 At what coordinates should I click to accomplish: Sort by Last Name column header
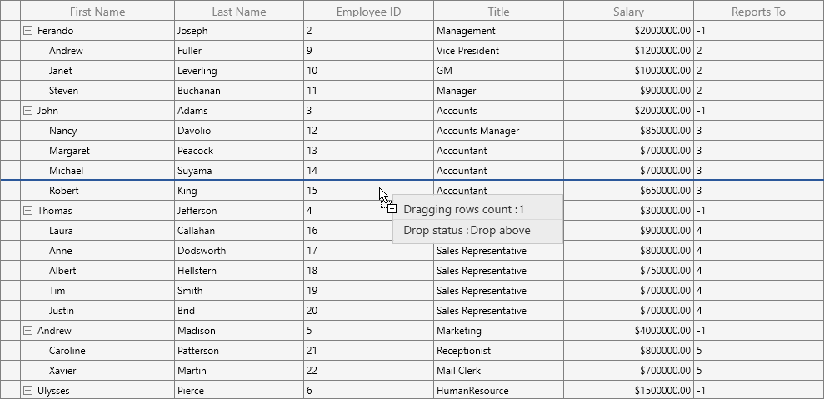pyautogui.click(x=239, y=11)
